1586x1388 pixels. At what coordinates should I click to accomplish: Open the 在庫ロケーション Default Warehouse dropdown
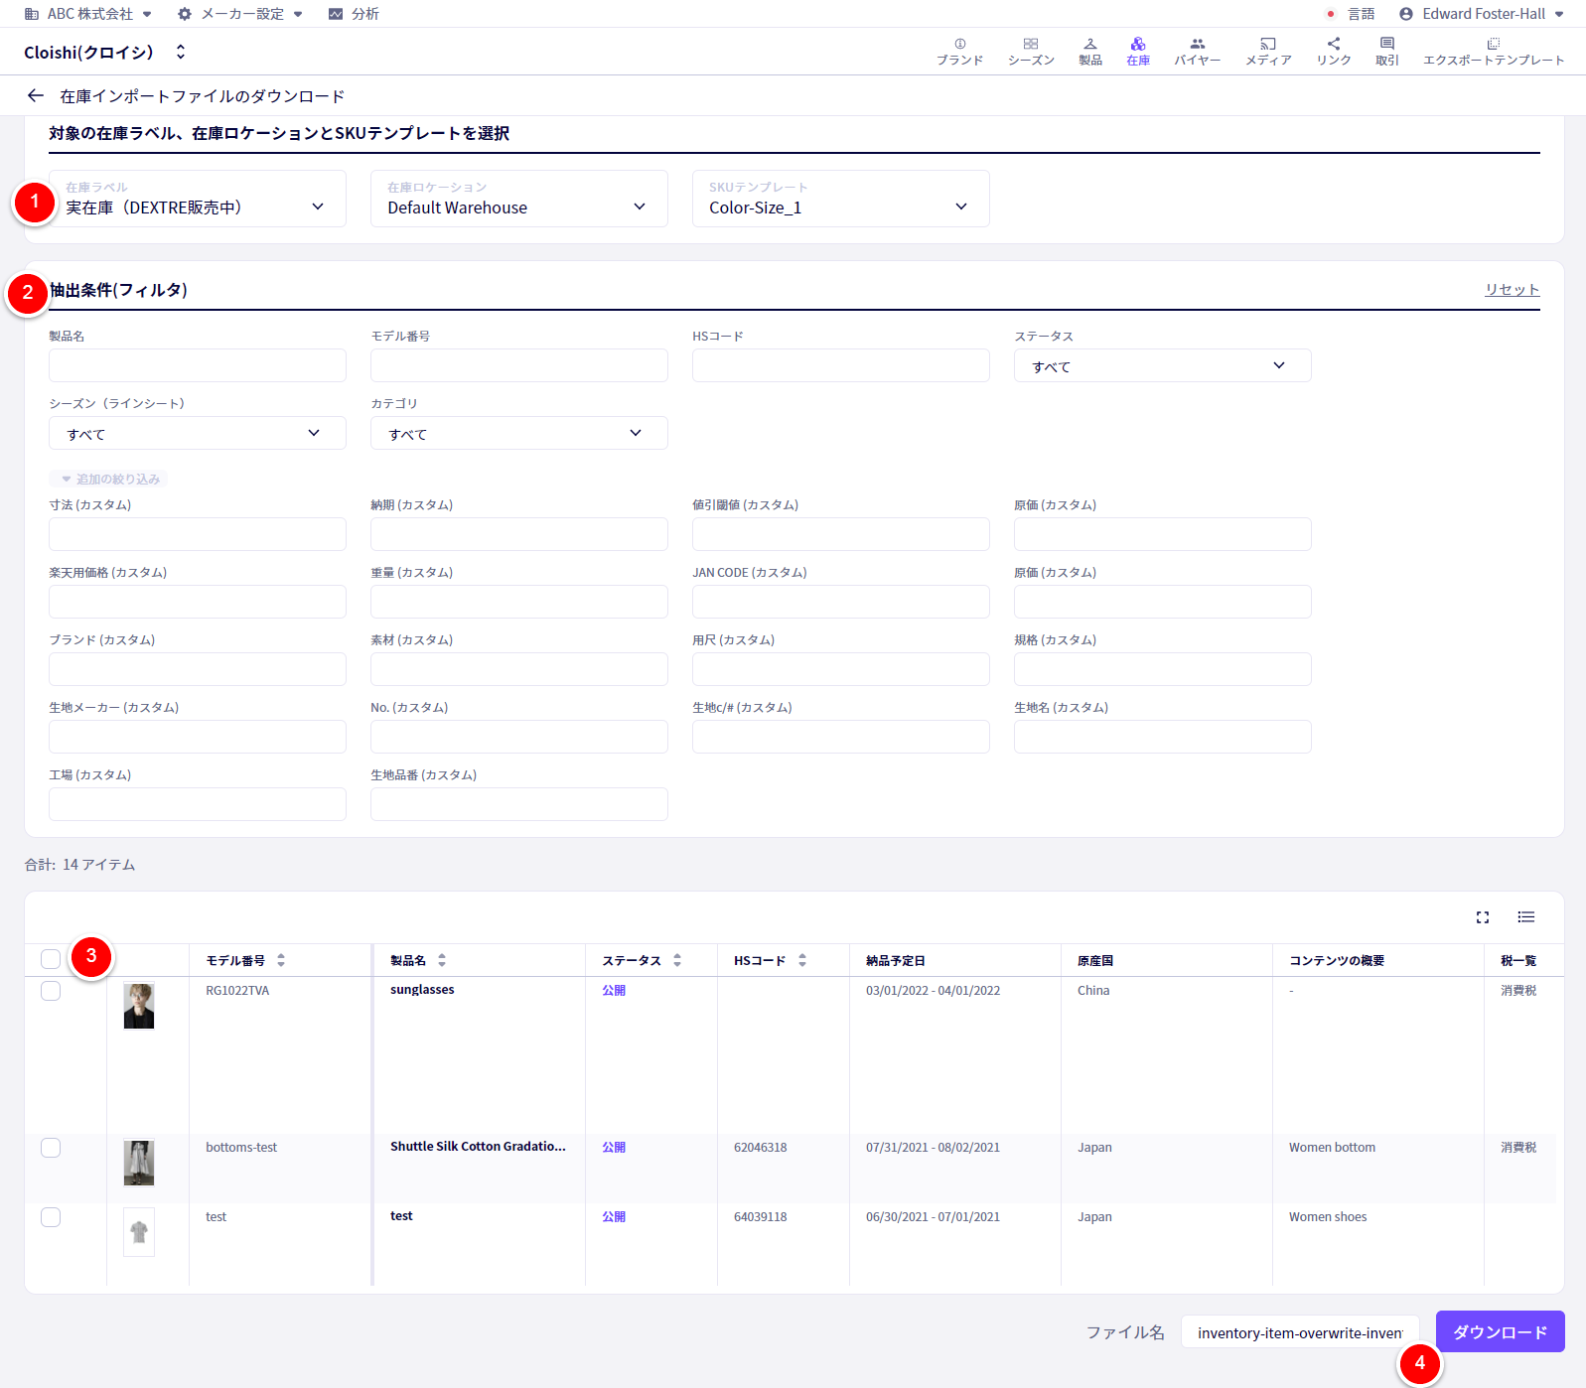(519, 199)
